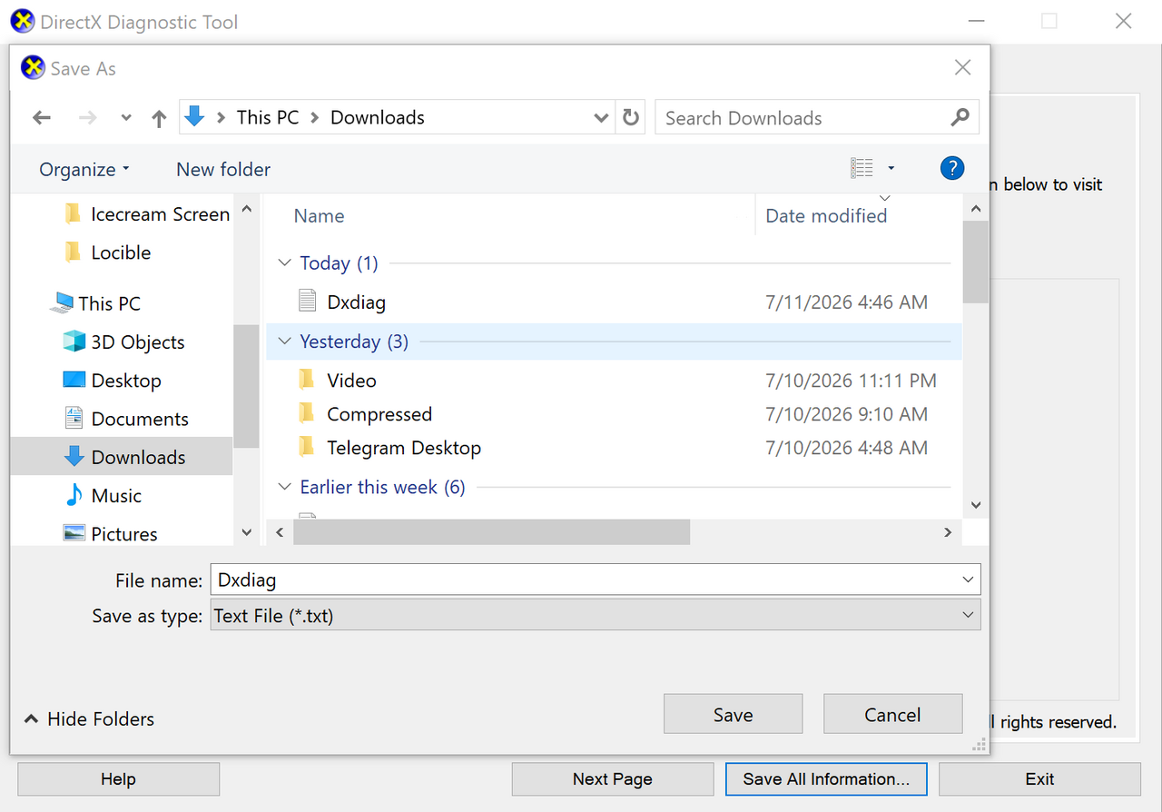
Task: Click the Music note icon in sidebar
Action: point(74,495)
